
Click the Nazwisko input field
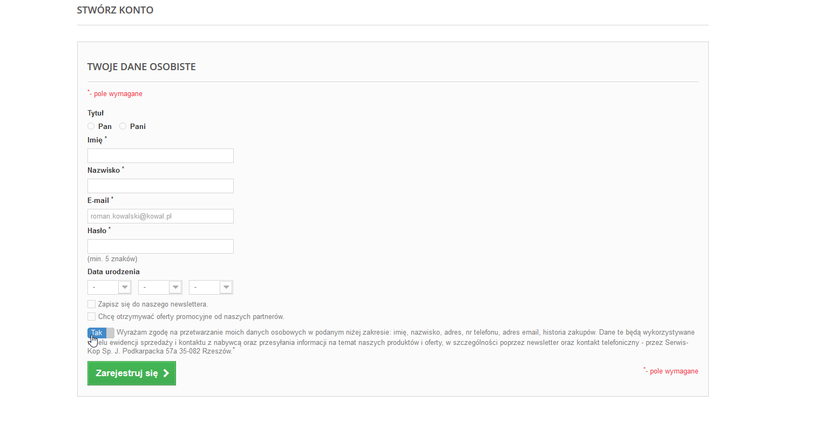pos(160,186)
